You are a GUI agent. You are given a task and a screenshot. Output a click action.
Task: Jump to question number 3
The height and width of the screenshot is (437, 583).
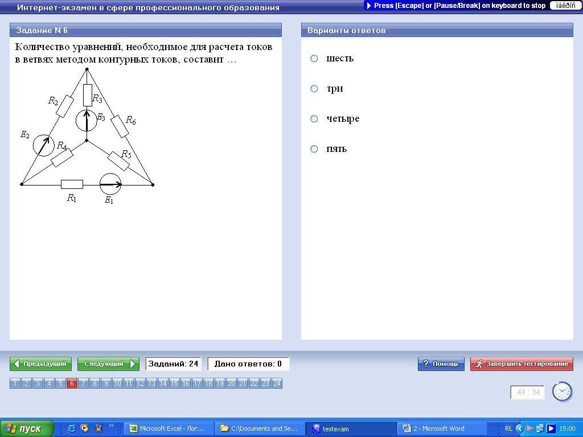click(38, 383)
